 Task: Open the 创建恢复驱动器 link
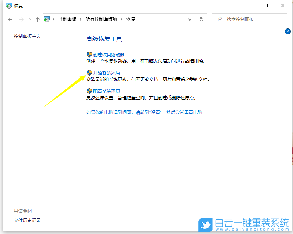[109, 55]
